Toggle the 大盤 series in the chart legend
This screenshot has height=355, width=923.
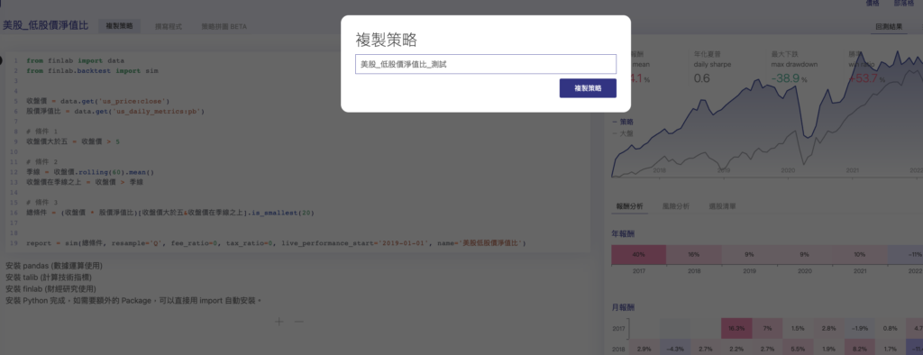[x=624, y=133]
